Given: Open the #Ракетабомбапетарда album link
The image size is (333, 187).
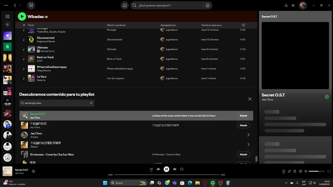Looking at the screenshot, I should click(120, 69).
